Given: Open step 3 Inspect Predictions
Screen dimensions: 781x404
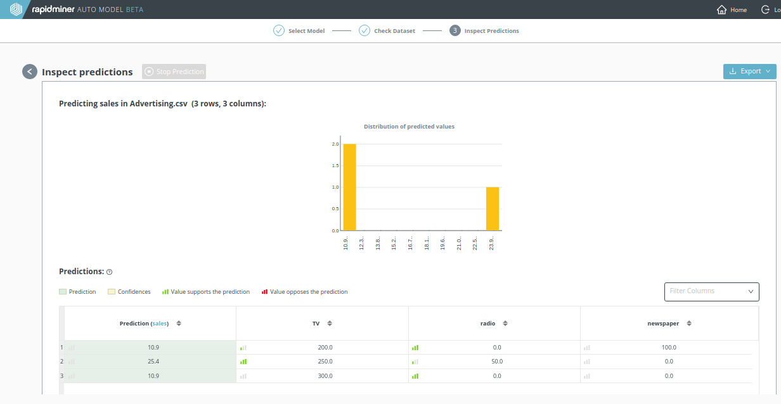Looking at the screenshot, I should click(484, 30).
